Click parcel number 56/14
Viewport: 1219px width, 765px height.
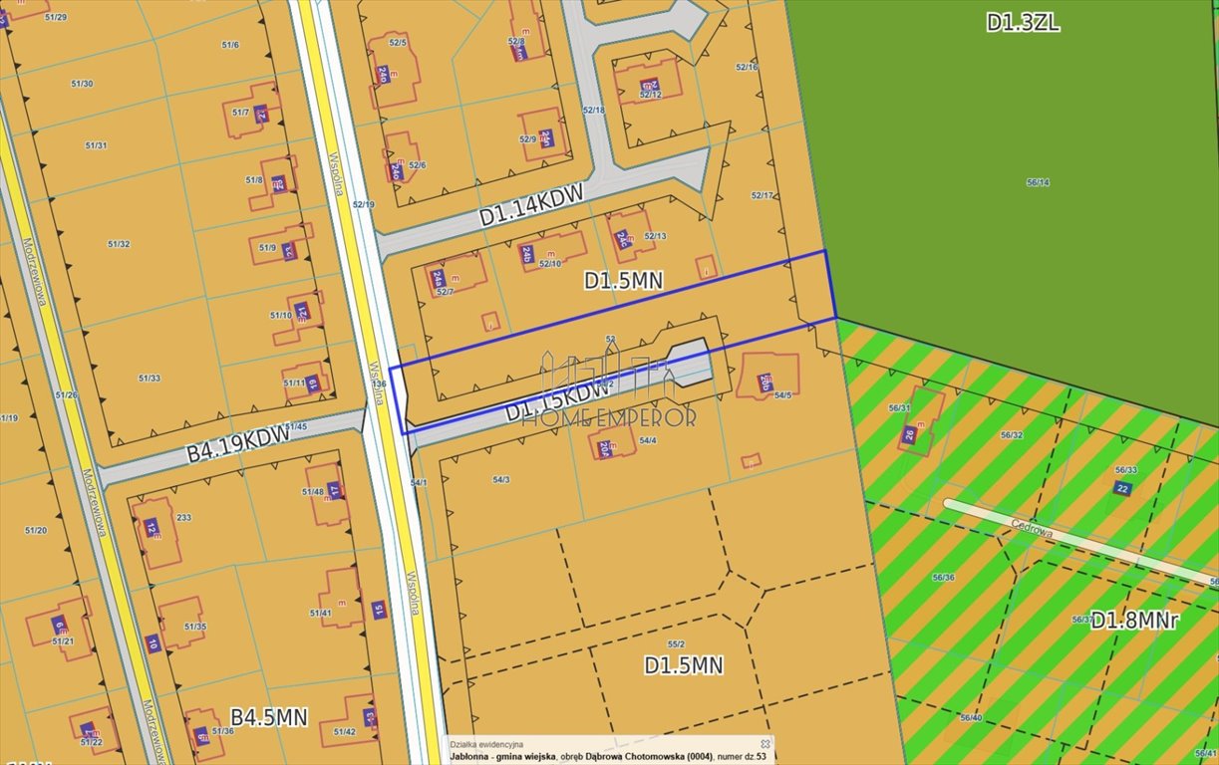pyautogui.click(x=1038, y=182)
